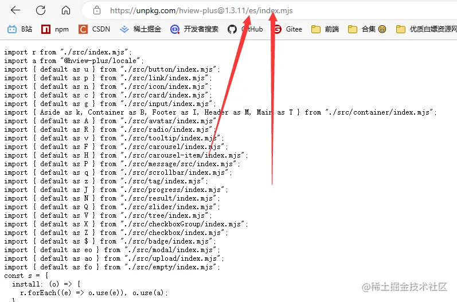Click the path "./src/slider/index.mjs"
Screen dimensions: 457x302
(169, 207)
